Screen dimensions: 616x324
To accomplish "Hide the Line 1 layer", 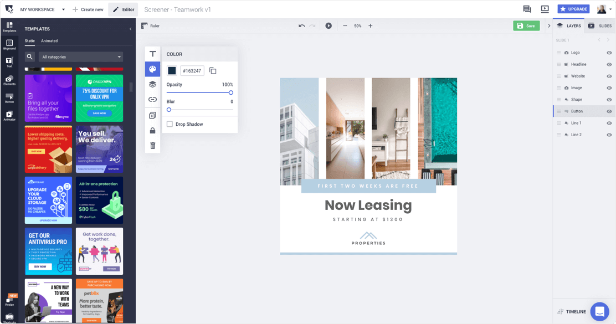I will [609, 124].
